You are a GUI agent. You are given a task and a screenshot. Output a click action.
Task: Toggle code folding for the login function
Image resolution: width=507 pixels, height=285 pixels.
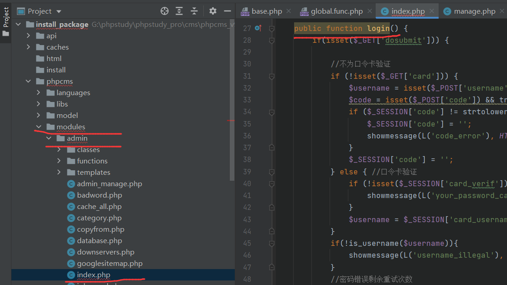272,28
